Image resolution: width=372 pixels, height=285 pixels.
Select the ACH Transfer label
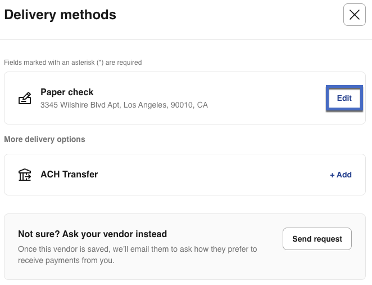(69, 175)
